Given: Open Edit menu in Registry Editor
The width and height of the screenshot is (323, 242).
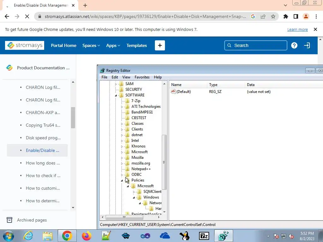Looking at the screenshot, I should (115, 77).
